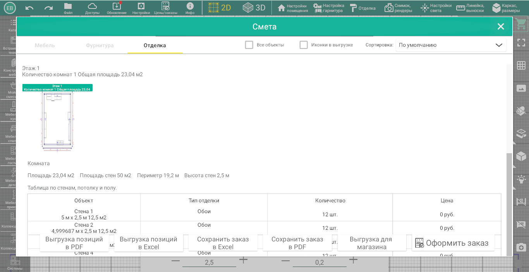Open the Файл folder icon
529x272 pixels.
68,8
